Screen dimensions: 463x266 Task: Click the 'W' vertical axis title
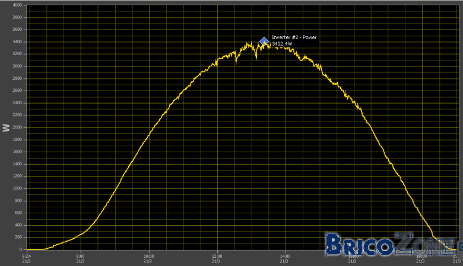(x=6, y=127)
